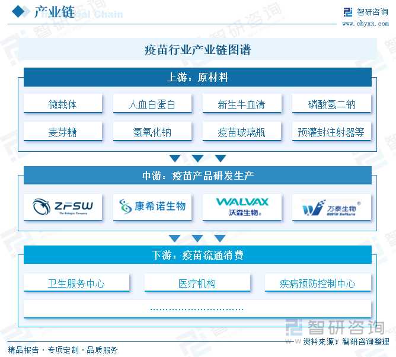Open the WALVAX 沃森生物 logo
The width and height of the screenshot is (396, 357).
coord(242,207)
